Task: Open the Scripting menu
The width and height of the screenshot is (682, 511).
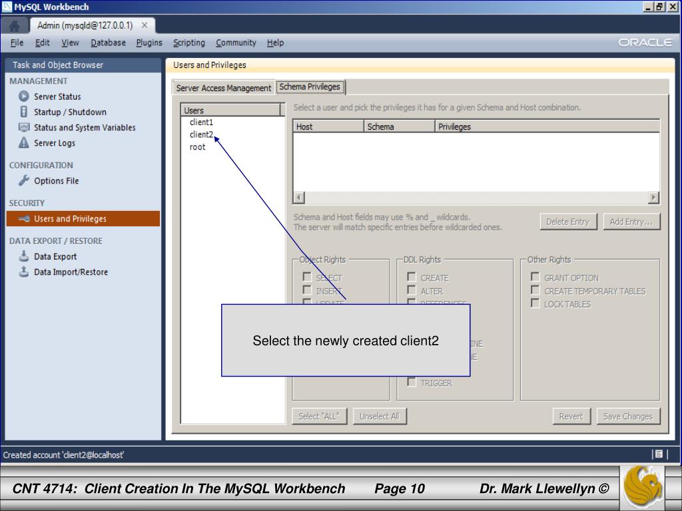Action: 188,43
